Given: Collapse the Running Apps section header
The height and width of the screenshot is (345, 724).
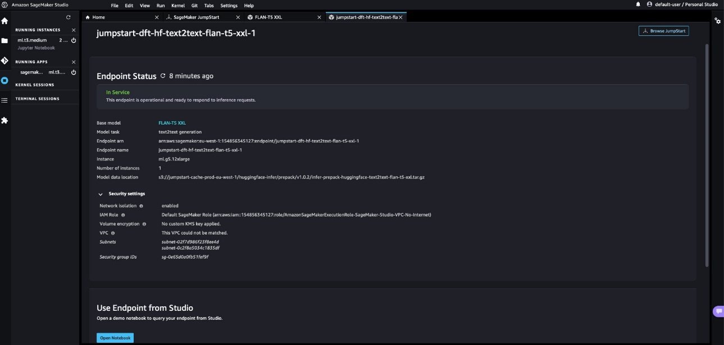Looking at the screenshot, I should coord(31,62).
